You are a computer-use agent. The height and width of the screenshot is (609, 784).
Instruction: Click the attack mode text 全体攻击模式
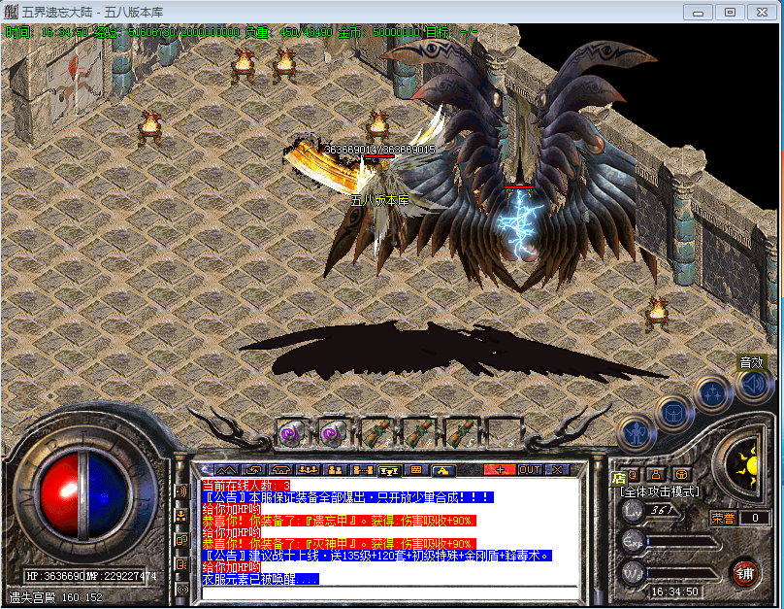[660, 491]
